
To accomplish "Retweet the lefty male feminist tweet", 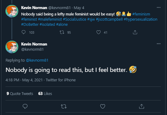I will (62, 32).
